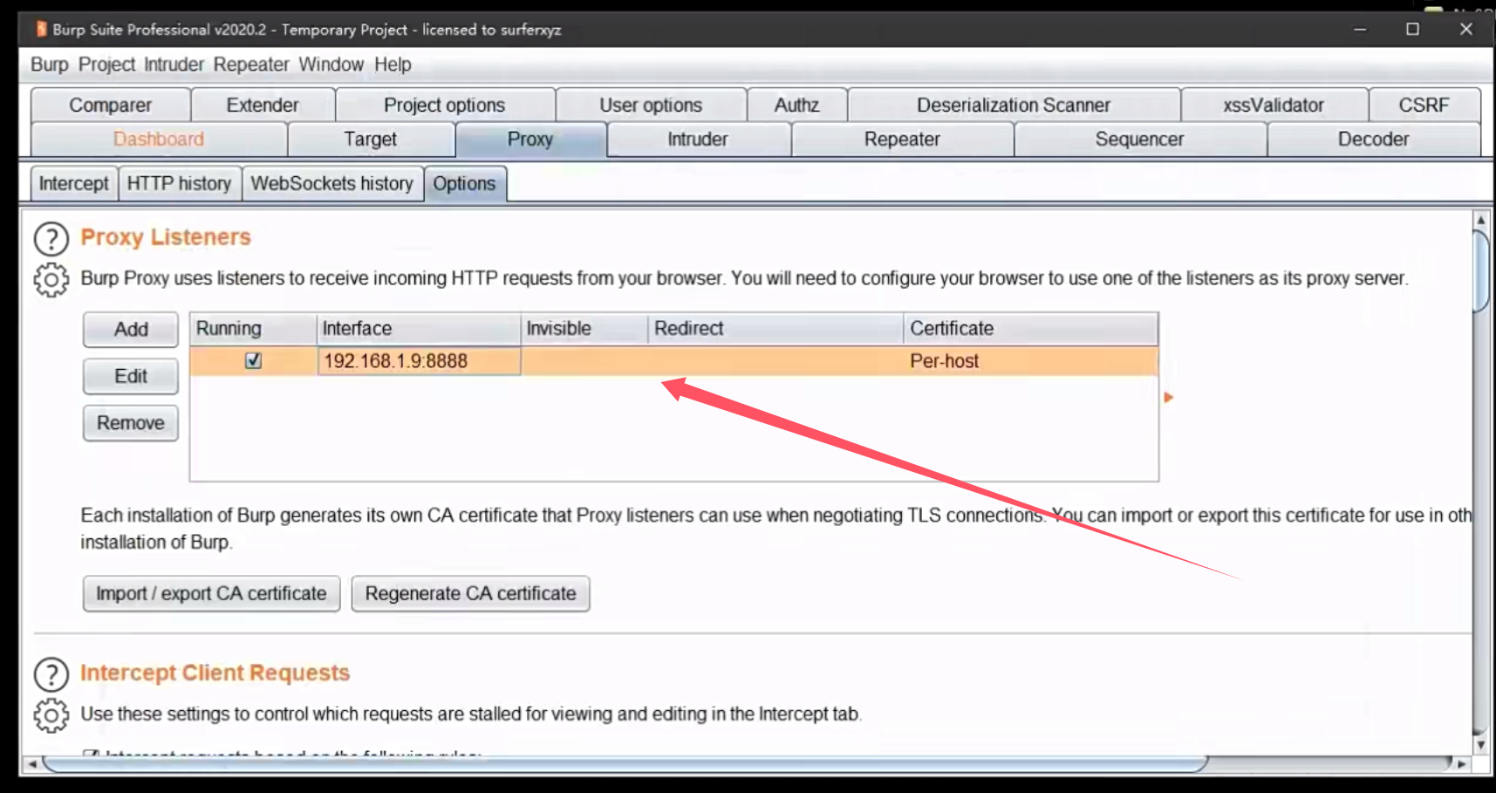This screenshot has width=1496, height=793.
Task: Click the Proxy Listeners heading
Action: tap(166, 237)
